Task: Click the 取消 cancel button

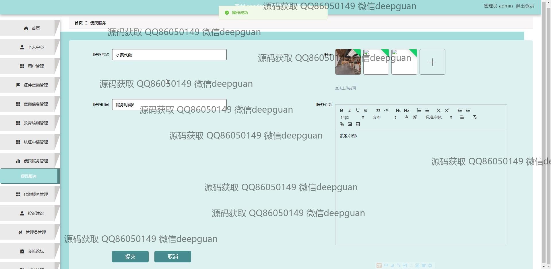Action: [x=173, y=257]
